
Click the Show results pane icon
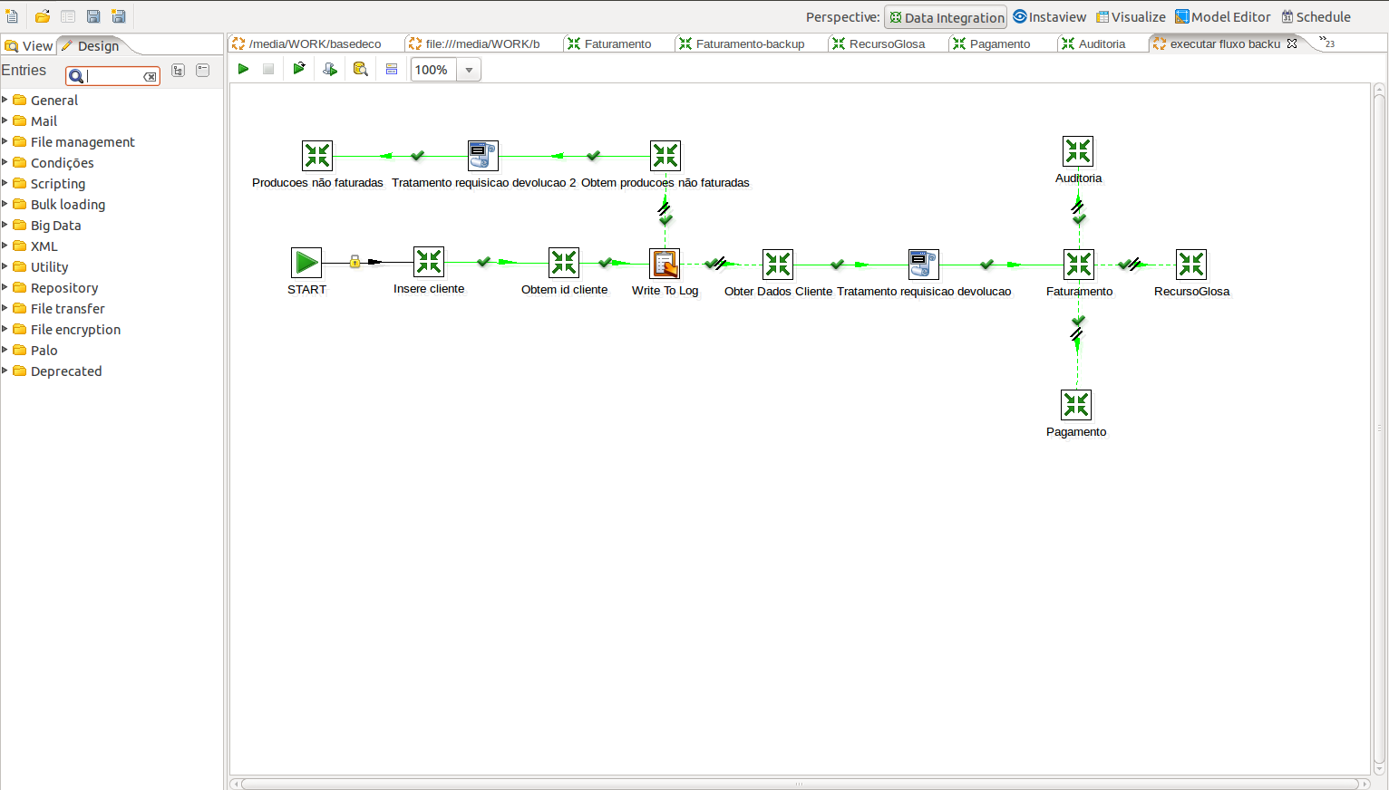[392, 69]
